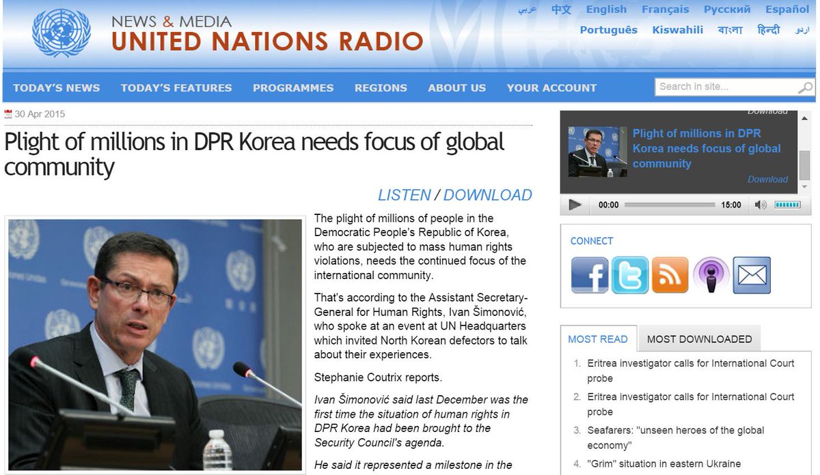Switch language to Kiswahili

(x=677, y=30)
